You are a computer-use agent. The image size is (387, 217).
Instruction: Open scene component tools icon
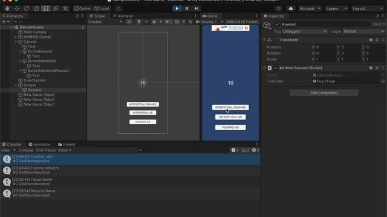click(190, 22)
